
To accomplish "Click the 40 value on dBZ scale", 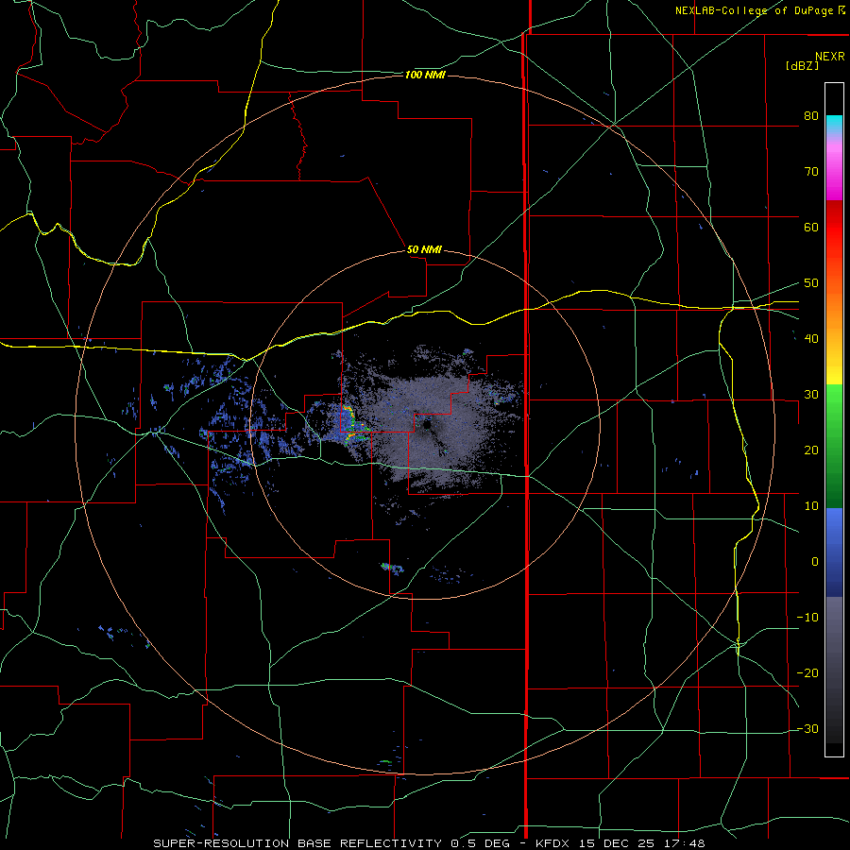I will 811,339.
